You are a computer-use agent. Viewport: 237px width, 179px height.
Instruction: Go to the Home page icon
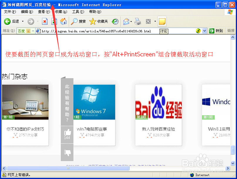63,21
